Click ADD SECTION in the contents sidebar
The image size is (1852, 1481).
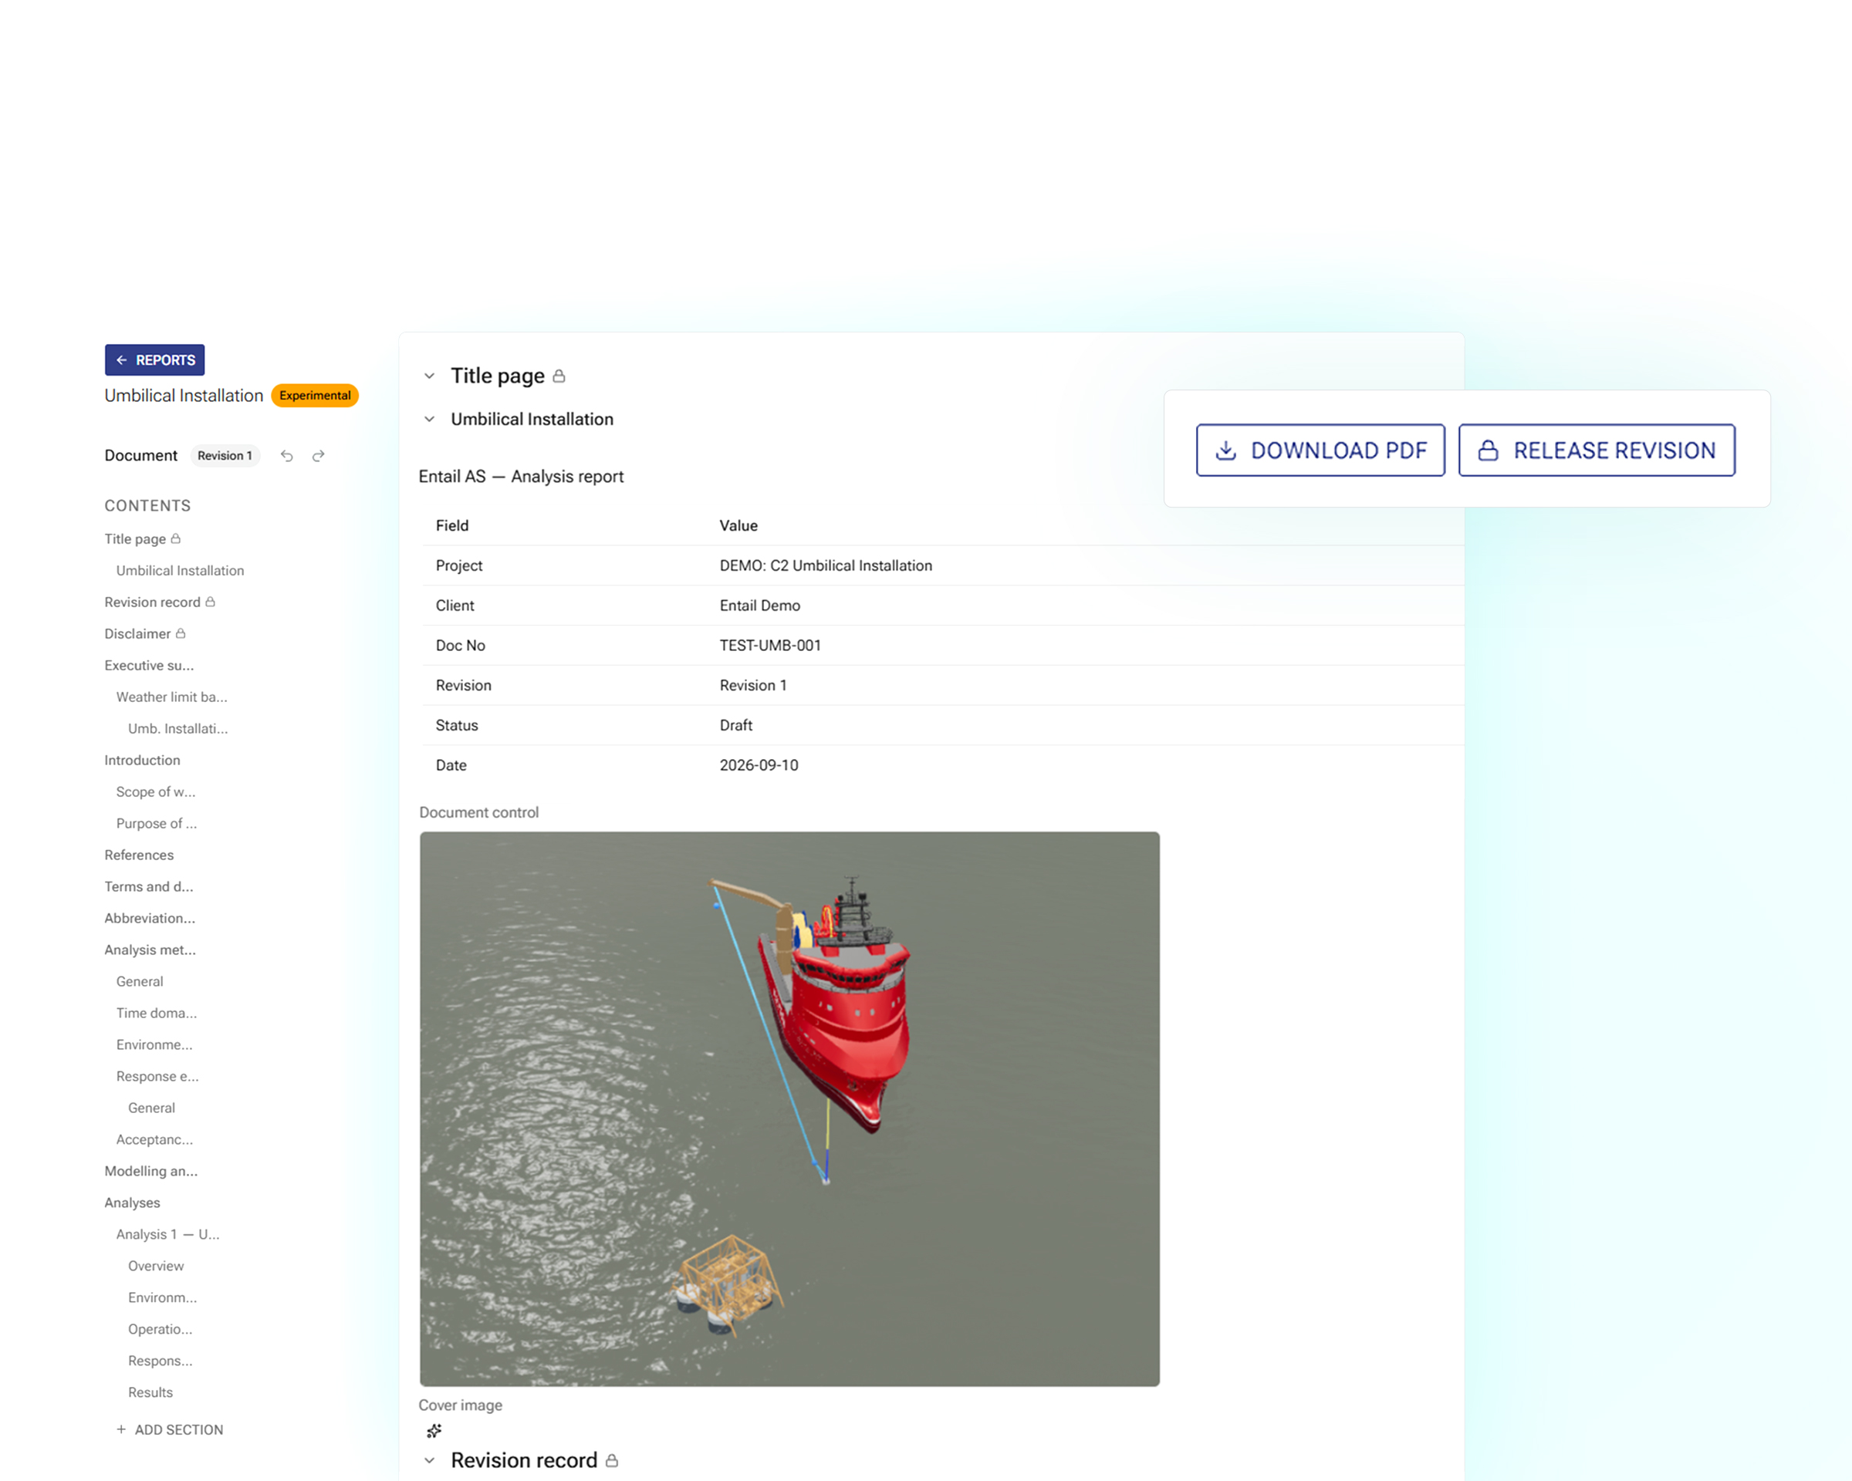coord(170,1429)
